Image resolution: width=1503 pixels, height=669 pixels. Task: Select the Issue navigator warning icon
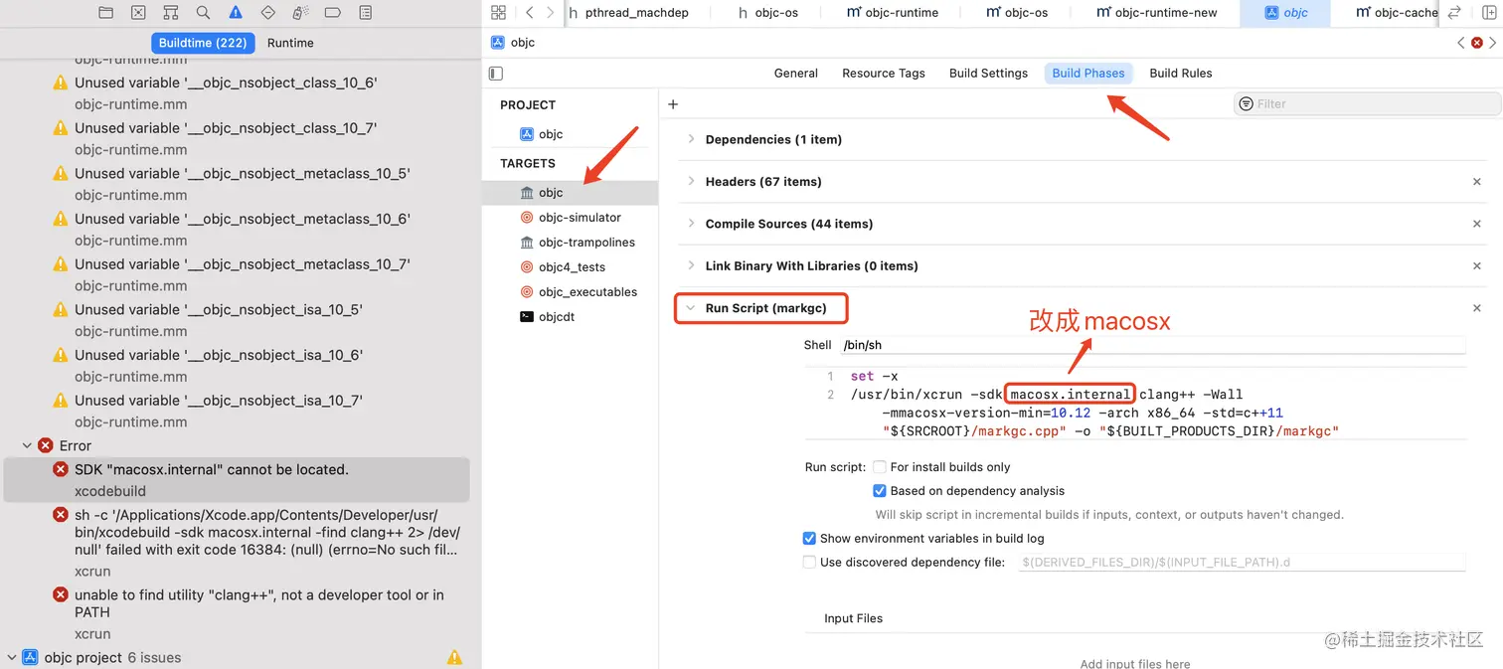pyautogui.click(x=236, y=13)
